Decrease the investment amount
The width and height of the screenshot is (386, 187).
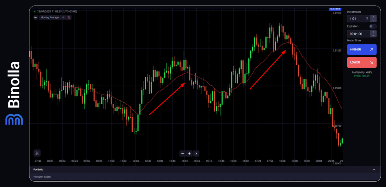(373, 20)
